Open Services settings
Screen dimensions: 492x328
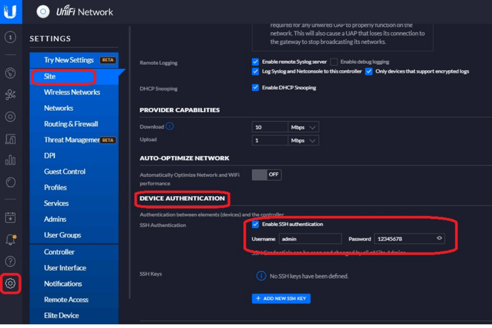pos(74,203)
